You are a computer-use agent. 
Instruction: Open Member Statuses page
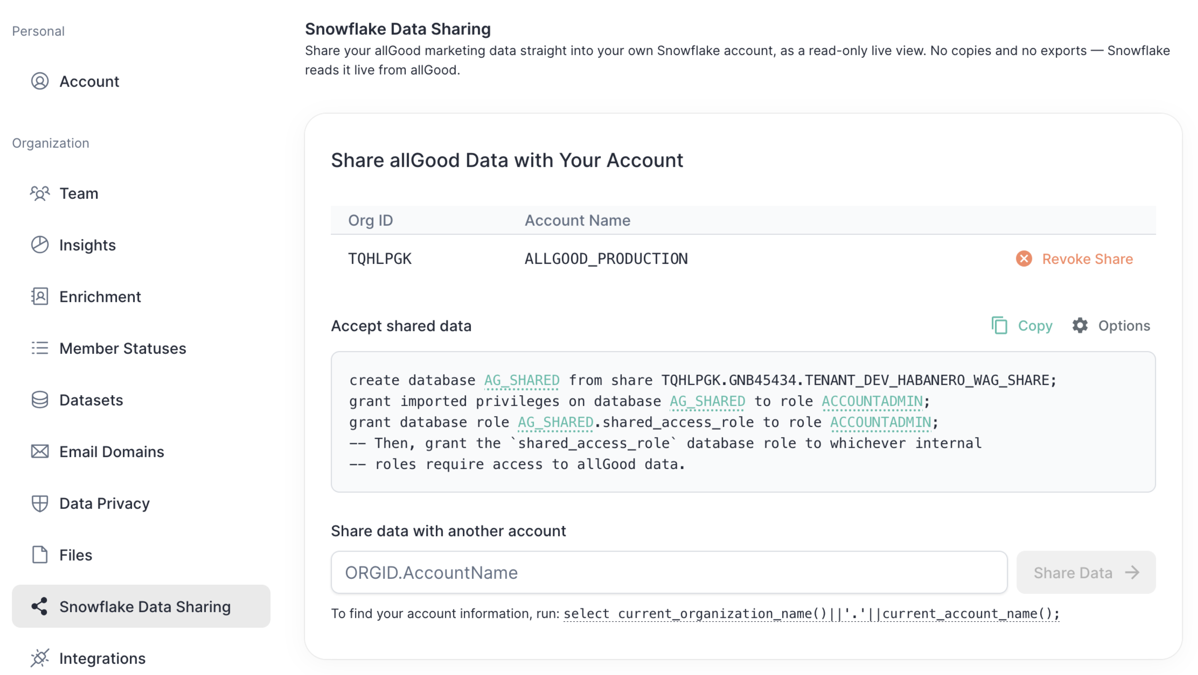(141, 348)
